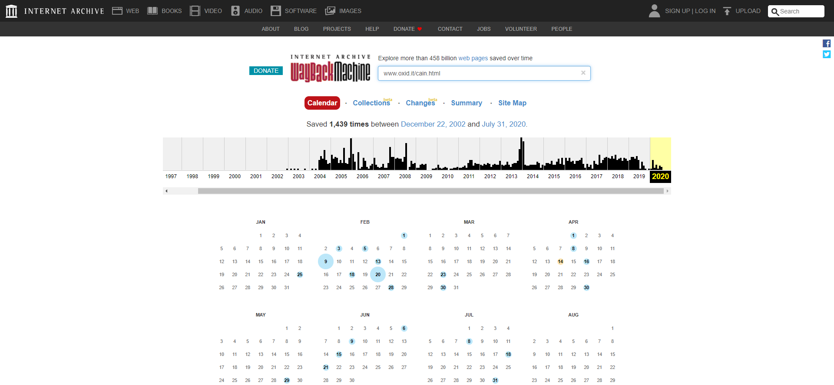This screenshot has height=385, width=834.
Task: Focus the top-right Search box
Action: point(796,11)
